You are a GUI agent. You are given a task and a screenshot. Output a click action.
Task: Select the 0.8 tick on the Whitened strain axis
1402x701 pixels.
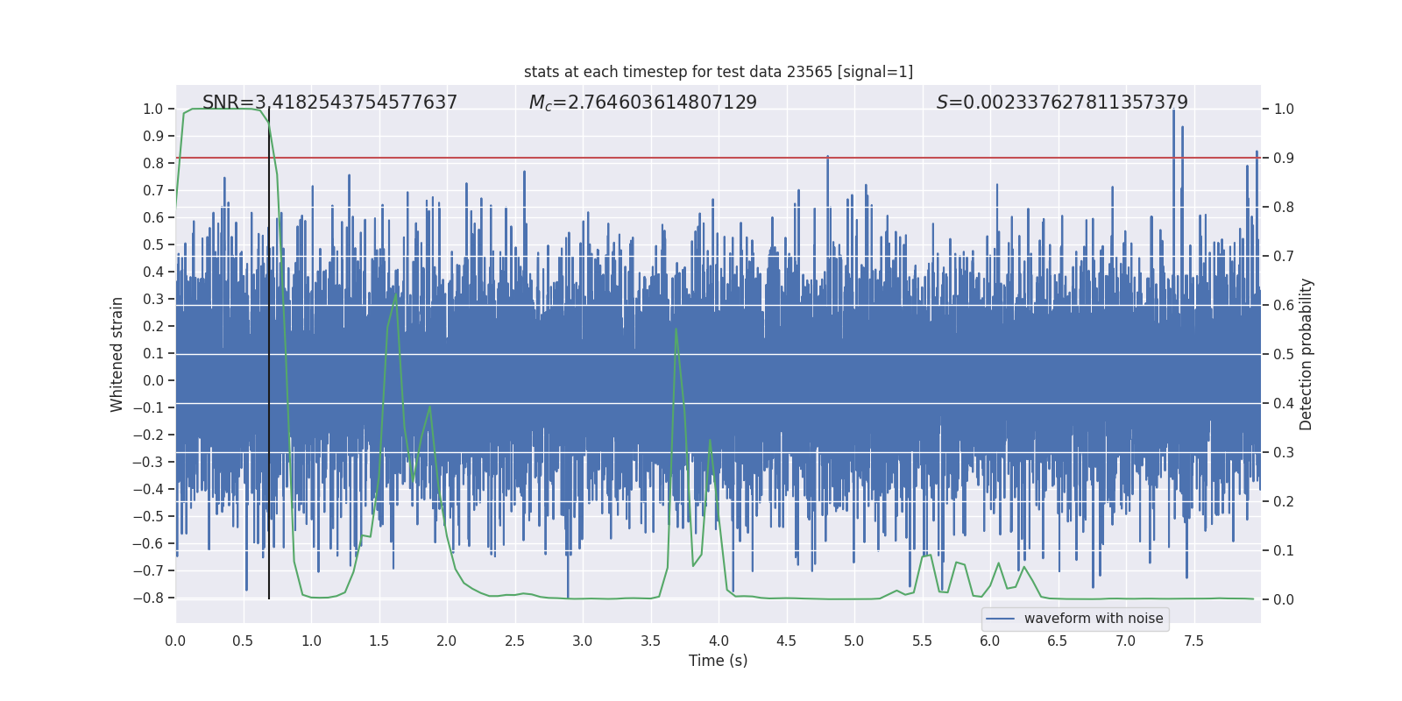coord(153,164)
